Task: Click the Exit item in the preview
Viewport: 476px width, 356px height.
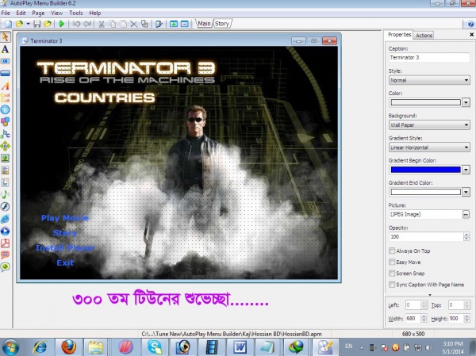Action: point(65,262)
